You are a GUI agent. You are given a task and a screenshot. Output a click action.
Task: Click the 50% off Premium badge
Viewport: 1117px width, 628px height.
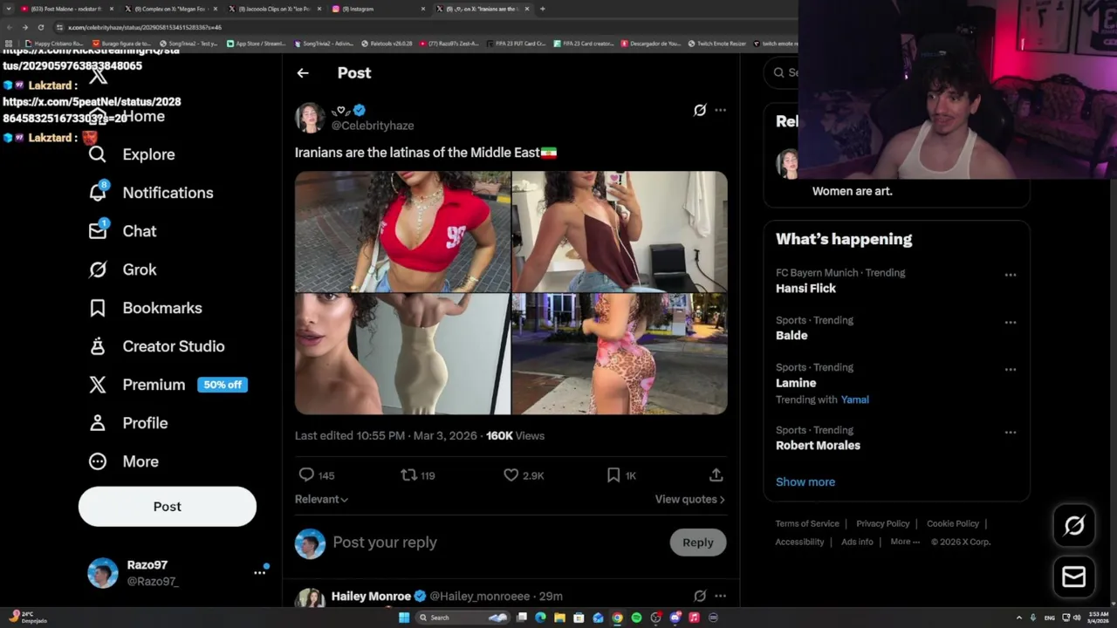tap(223, 385)
